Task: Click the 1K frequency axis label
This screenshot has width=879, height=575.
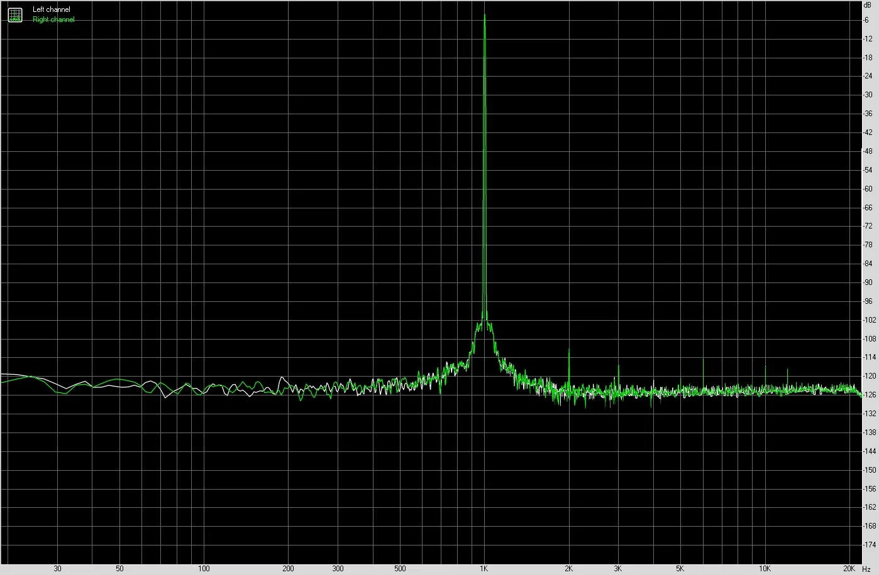Action: [484, 569]
